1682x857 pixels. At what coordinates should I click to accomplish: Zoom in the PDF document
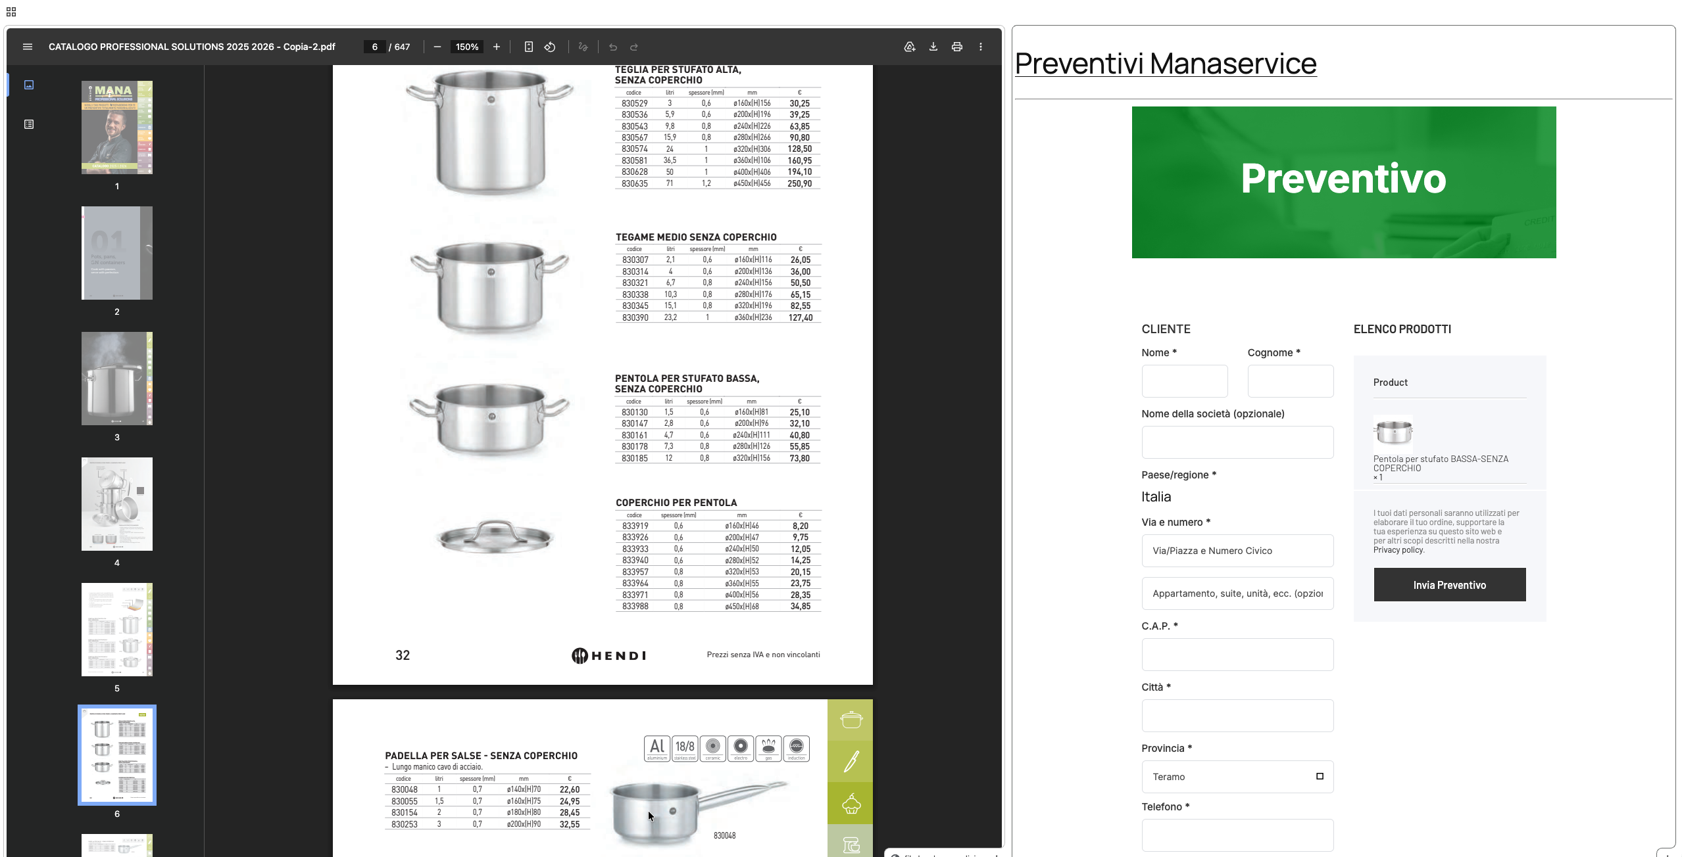[x=497, y=47]
